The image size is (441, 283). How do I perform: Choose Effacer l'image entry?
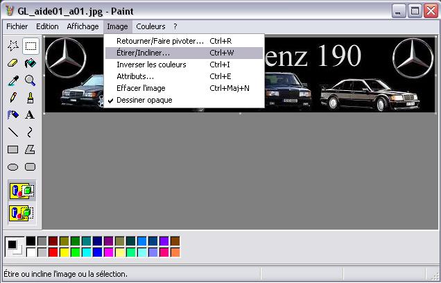coord(184,88)
